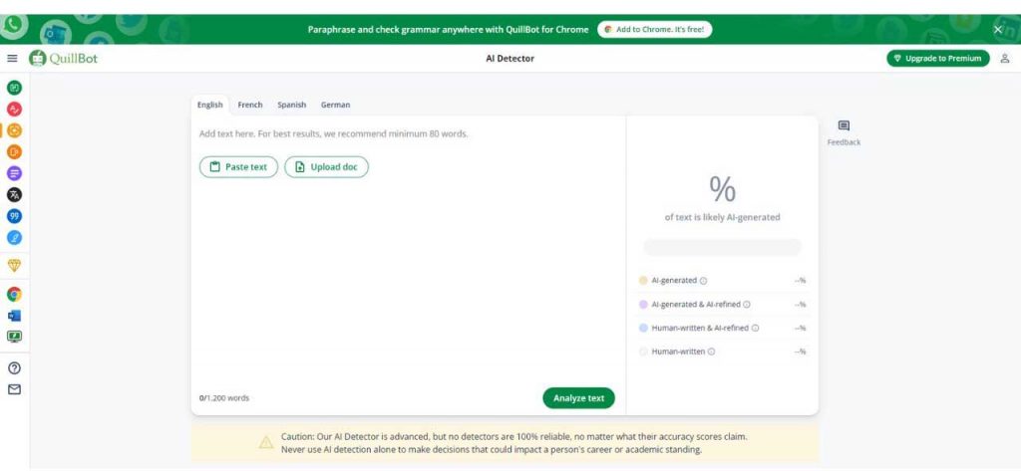Open the purple Summarizer sidebar icon
The height and width of the screenshot is (471, 1021).
(14, 173)
